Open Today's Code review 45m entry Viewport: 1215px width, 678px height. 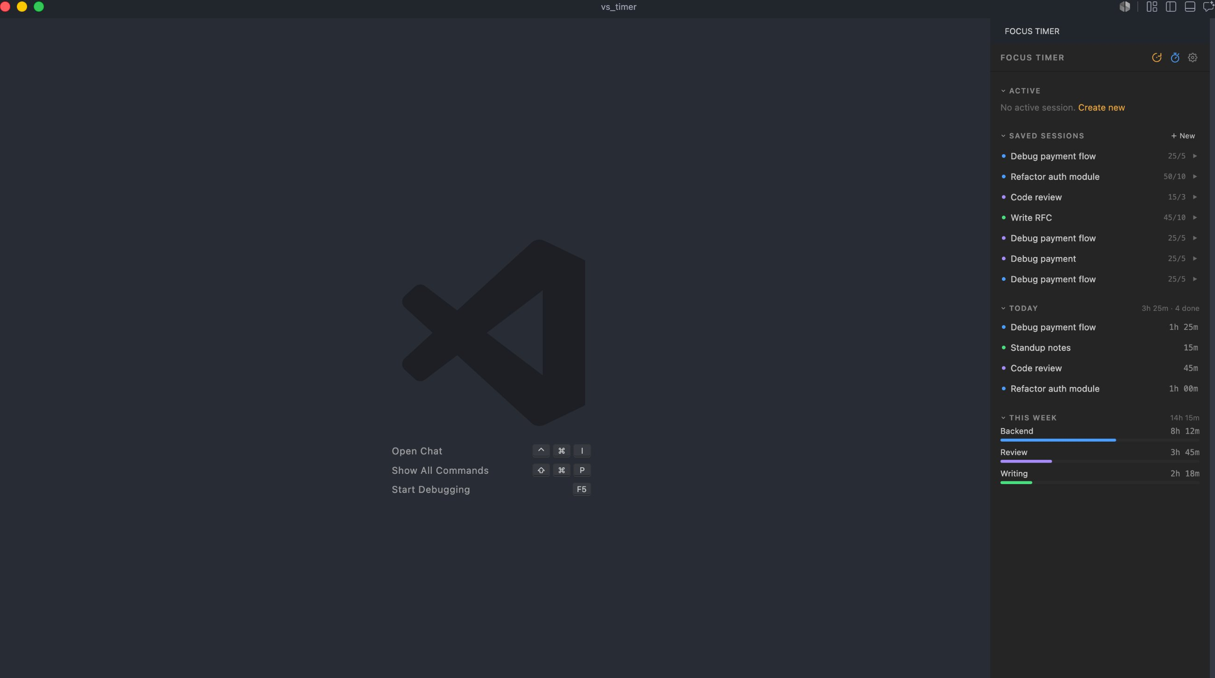pos(1100,368)
